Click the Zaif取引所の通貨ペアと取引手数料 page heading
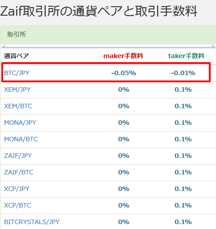Image resolution: width=216 pixels, height=229 pixels. tap(99, 11)
